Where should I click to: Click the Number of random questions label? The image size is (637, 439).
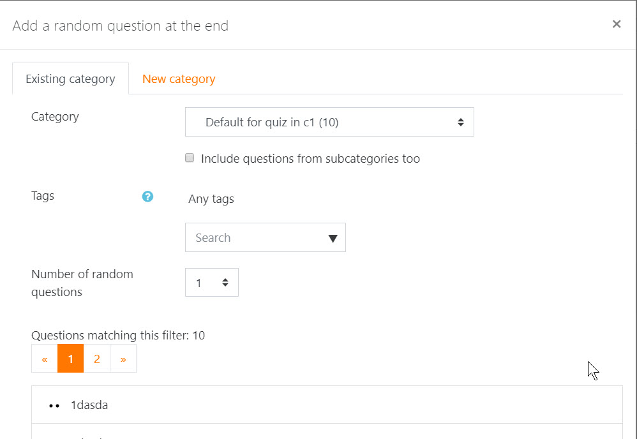pyautogui.click(x=82, y=283)
